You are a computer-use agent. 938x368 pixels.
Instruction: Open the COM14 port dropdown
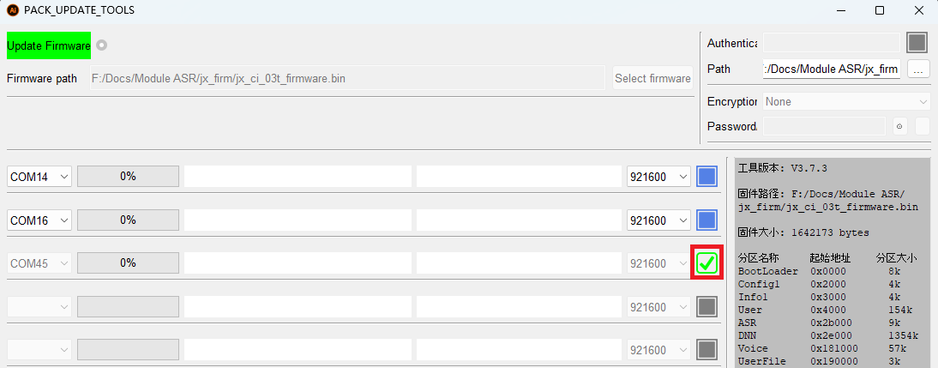pos(39,177)
